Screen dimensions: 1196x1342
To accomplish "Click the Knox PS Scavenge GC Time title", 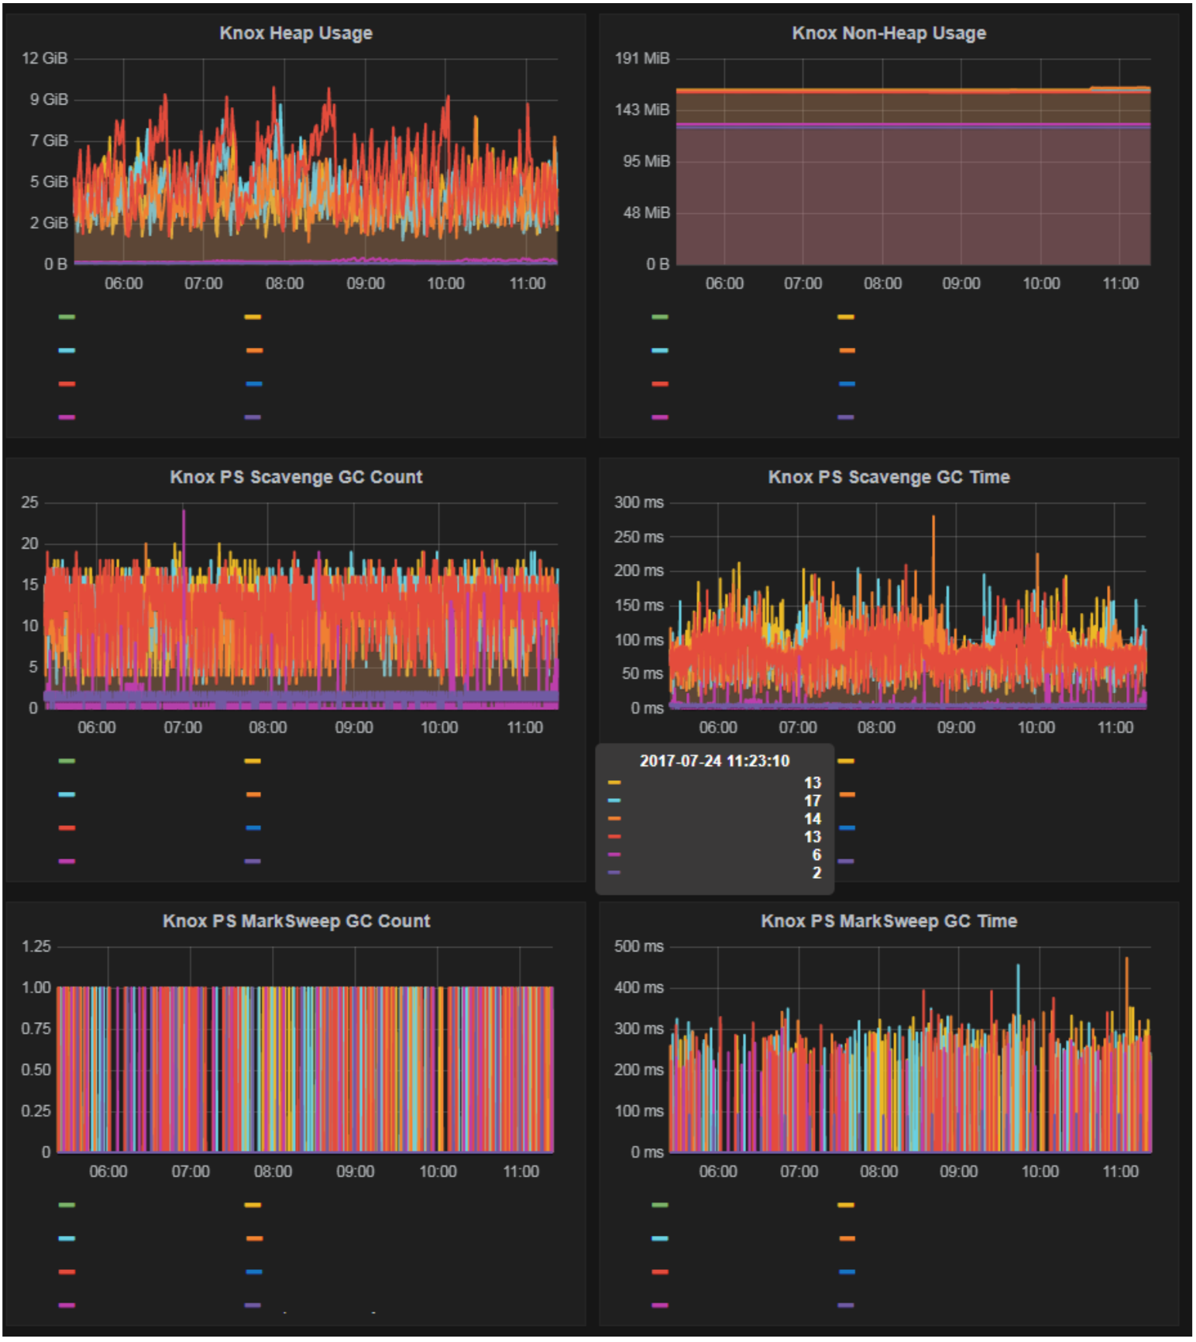I will coord(888,477).
